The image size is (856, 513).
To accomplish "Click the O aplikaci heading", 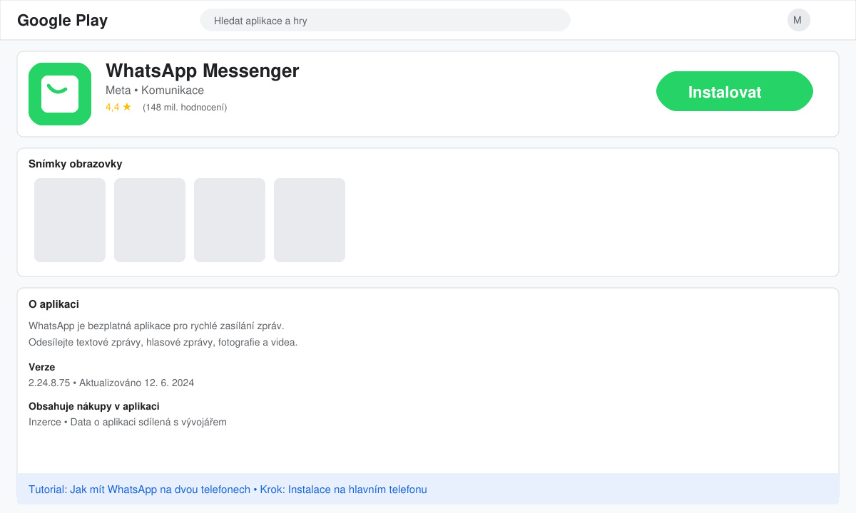I will coord(53,304).
